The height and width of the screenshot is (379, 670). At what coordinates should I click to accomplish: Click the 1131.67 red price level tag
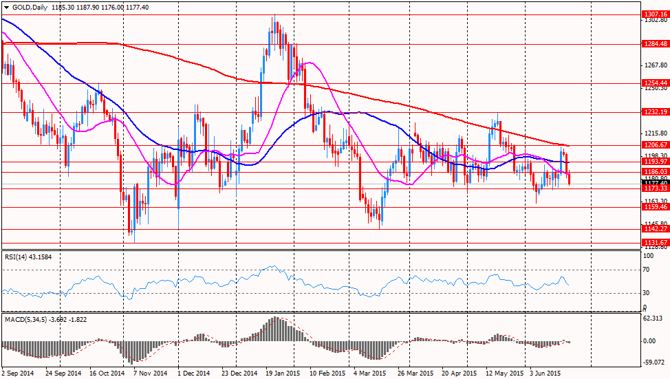656,243
